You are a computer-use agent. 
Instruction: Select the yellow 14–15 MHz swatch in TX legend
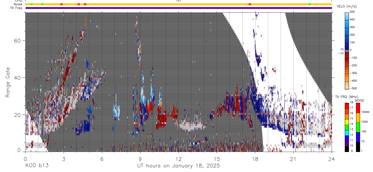(347, 121)
